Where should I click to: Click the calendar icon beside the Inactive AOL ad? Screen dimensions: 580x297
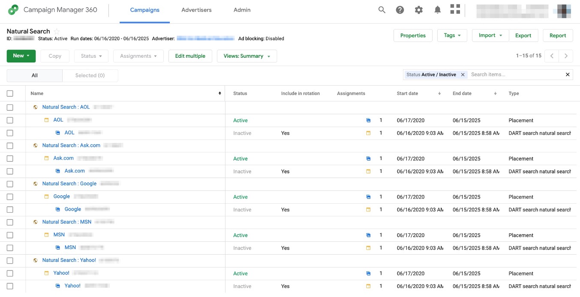pyautogui.click(x=368, y=133)
